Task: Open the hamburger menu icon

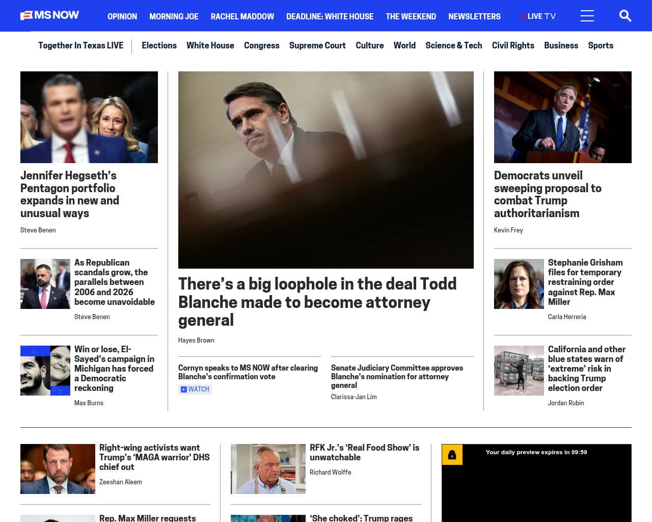Action: click(587, 16)
